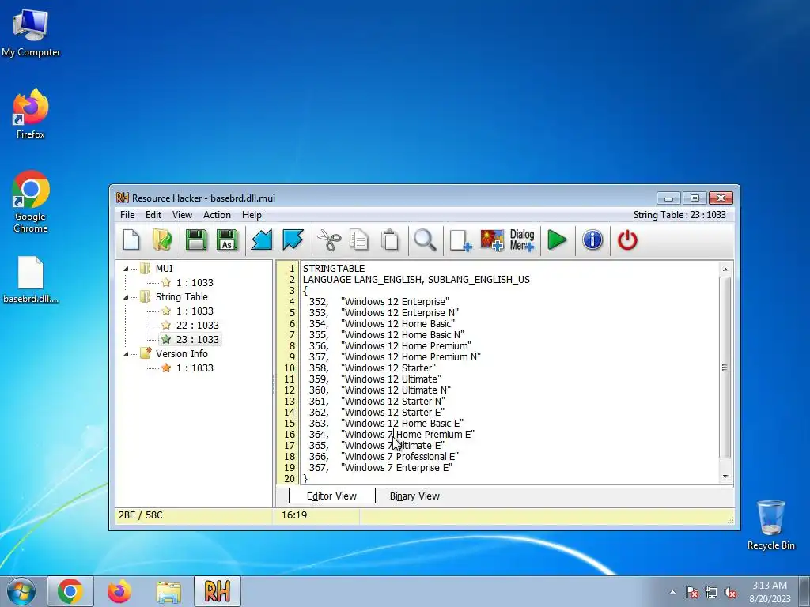The width and height of the screenshot is (810, 607).
Task: Click the STRINGTABLE text on line 1
Action: click(x=334, y=269)
